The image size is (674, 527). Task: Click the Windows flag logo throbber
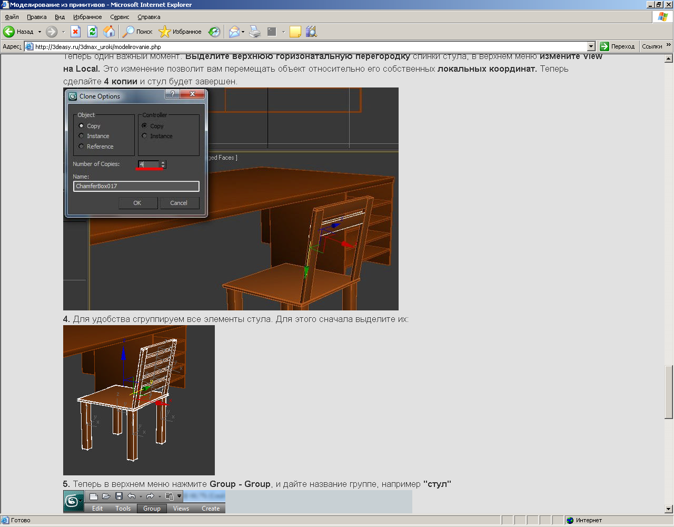coord(663,17)
